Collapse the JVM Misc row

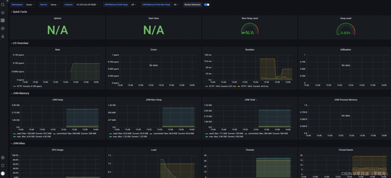pyautogui.click(x=18, y=143)
